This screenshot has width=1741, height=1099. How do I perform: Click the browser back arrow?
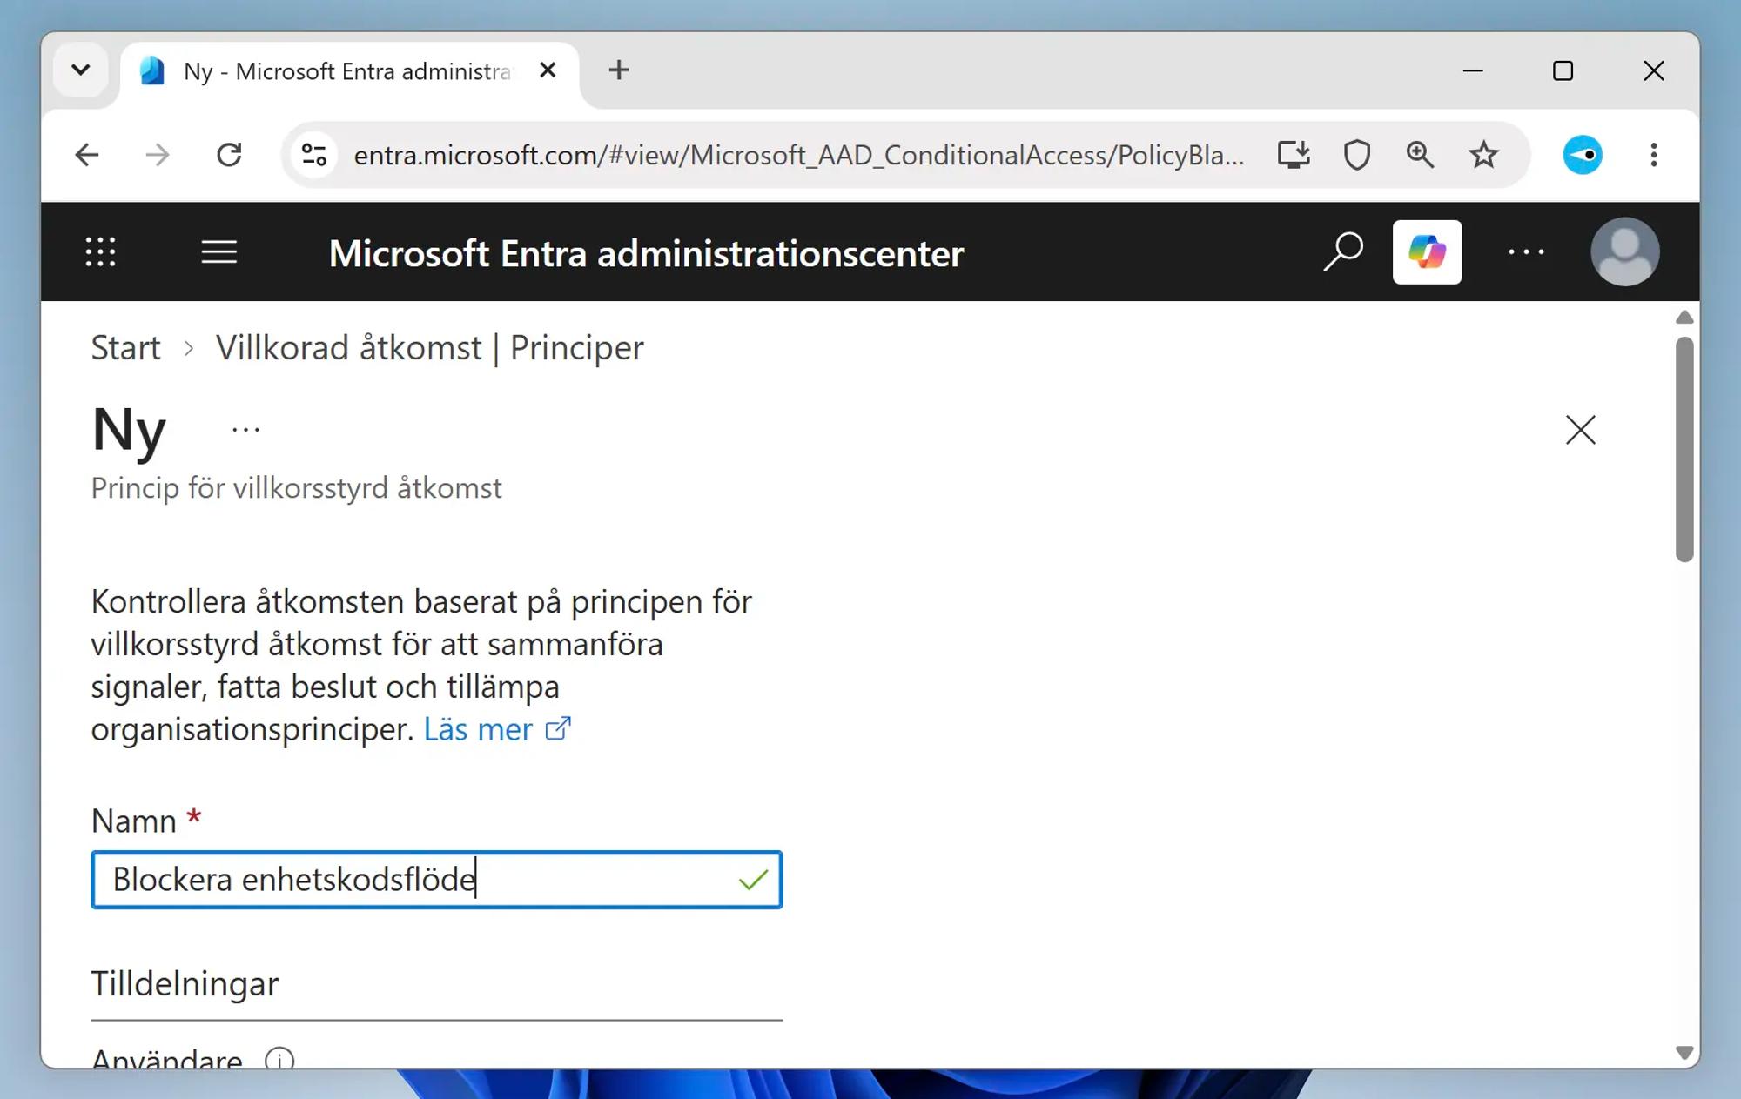tap(87, 156)
